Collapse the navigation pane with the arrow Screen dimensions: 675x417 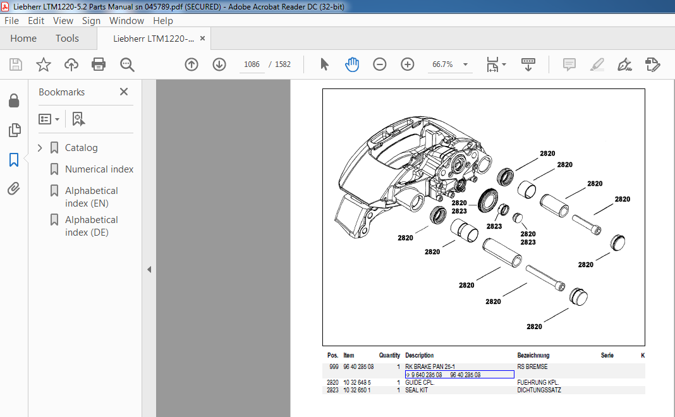(149, 270)
